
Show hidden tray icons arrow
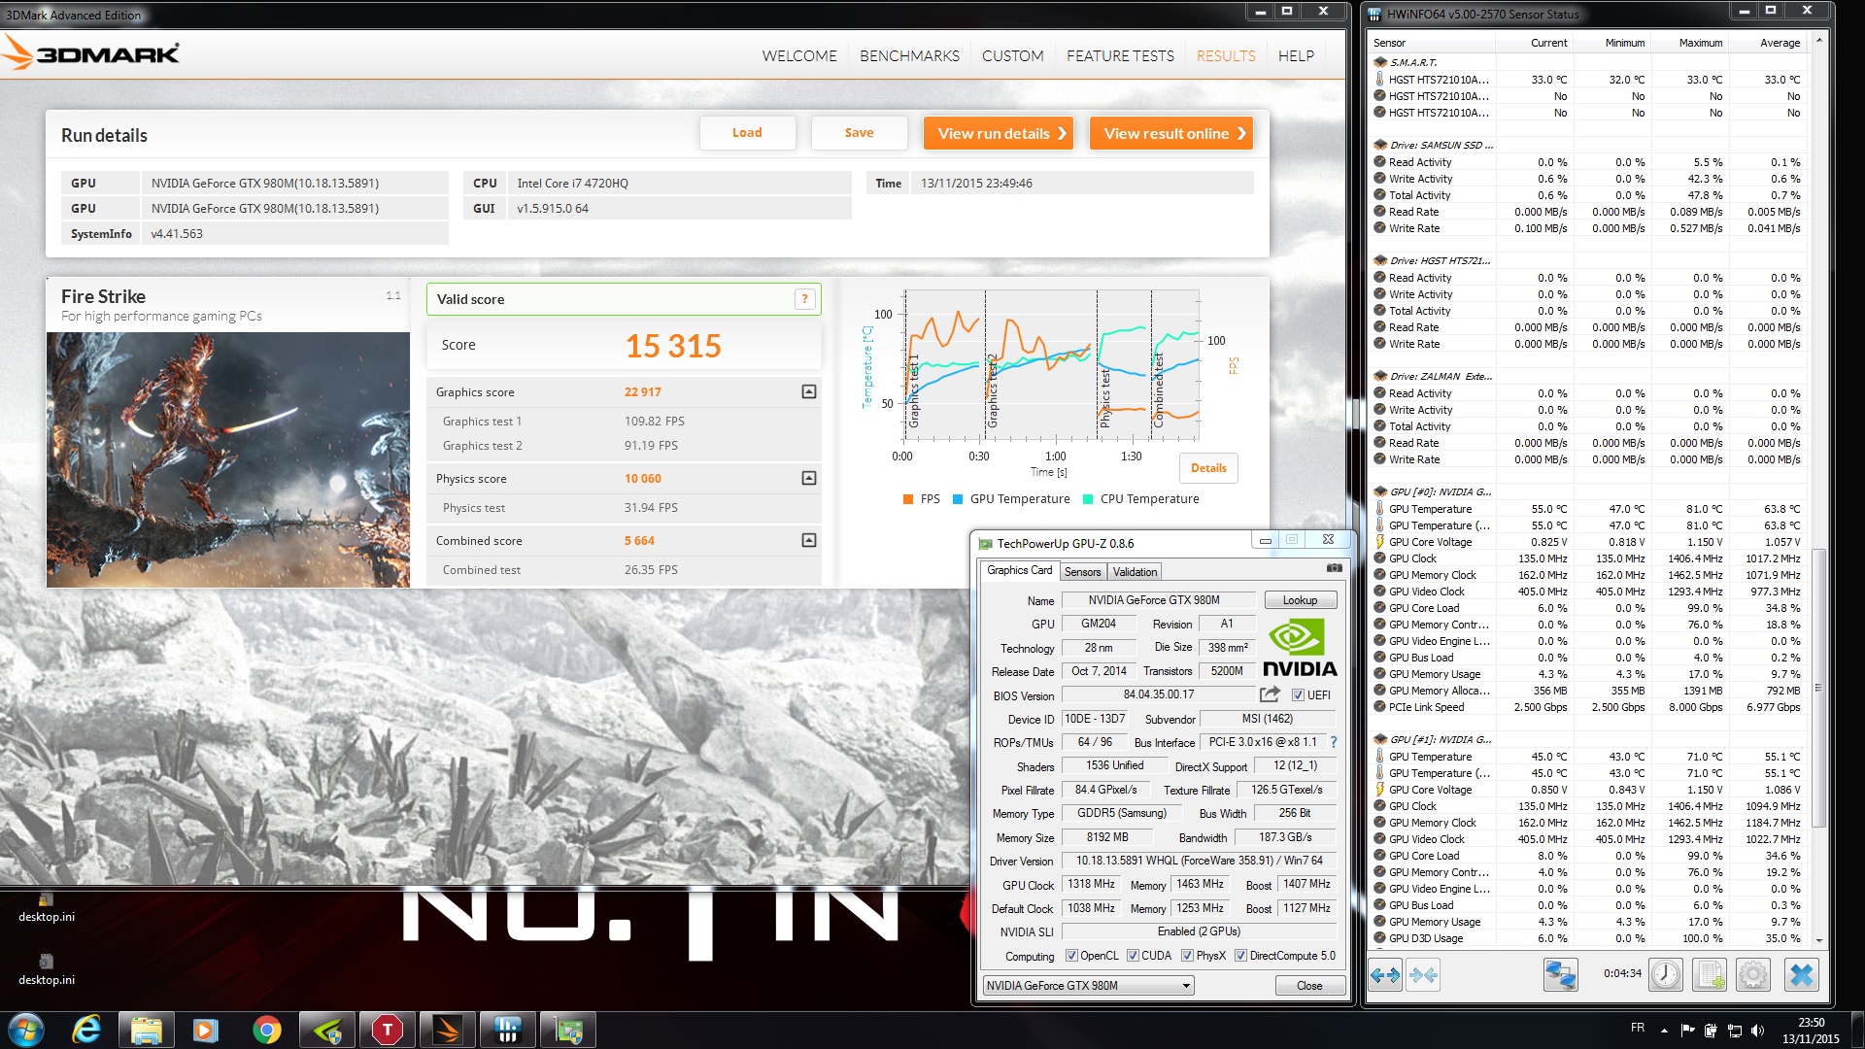point(1664,1030)
